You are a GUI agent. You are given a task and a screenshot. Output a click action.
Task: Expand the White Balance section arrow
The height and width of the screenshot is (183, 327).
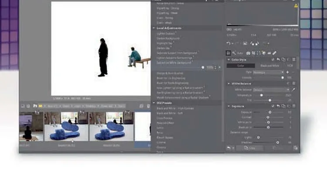click(x=228, y=83)
